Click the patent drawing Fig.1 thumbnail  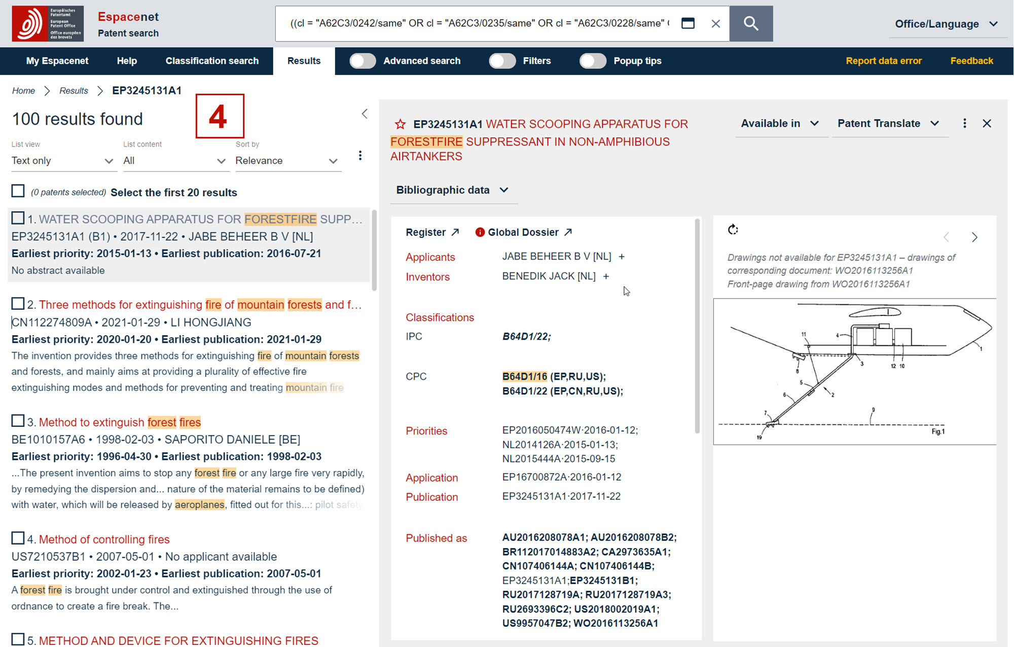coord(854,371)
